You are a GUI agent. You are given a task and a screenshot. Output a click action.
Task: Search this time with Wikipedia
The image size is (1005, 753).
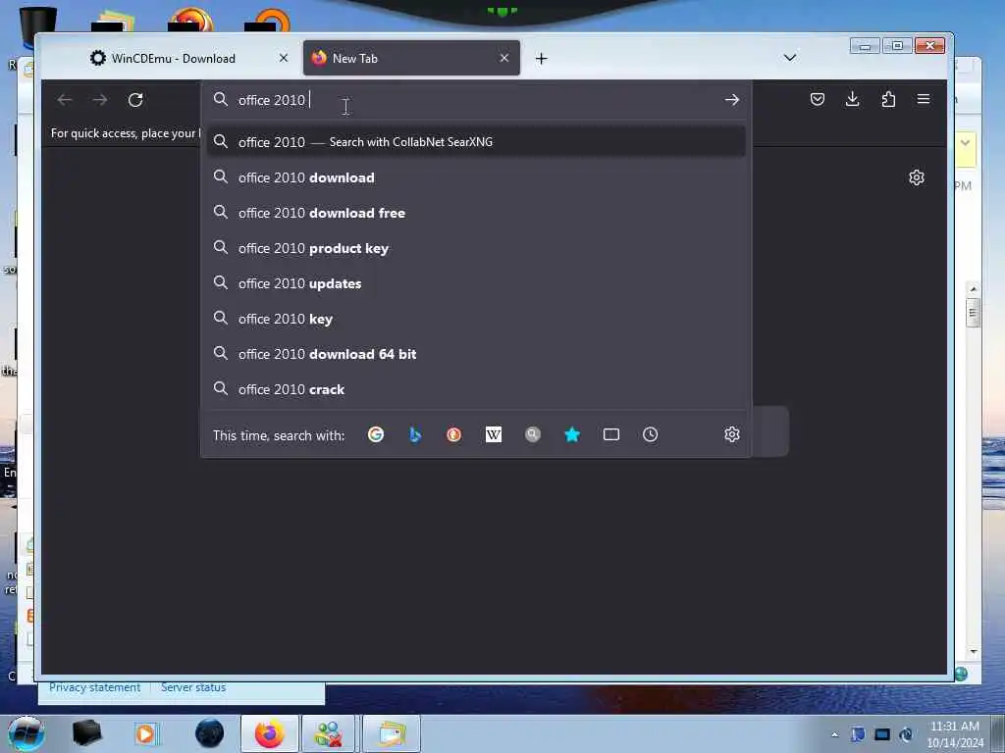[x=494, y=434]
